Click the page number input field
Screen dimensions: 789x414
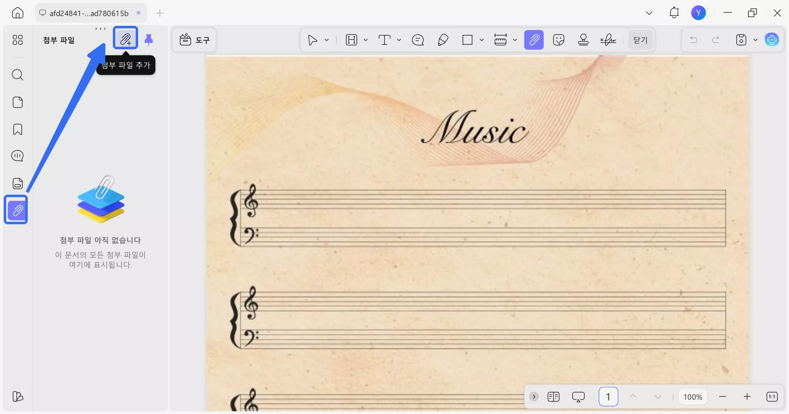click(608, 397)
